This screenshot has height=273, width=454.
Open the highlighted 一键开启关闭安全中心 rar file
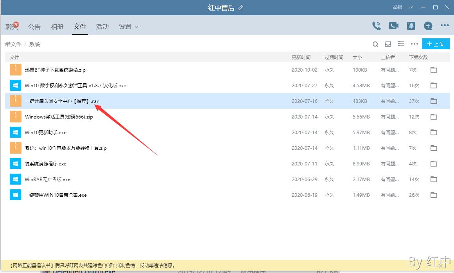(59, 101)
